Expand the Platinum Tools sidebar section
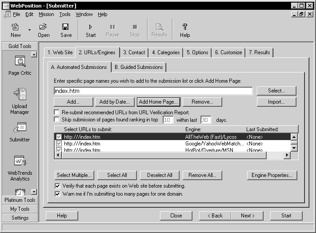316x233 pixels. point(20,200)
